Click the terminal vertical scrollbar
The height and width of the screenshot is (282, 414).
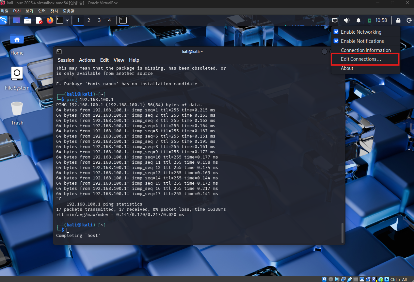tap(342, 232)
